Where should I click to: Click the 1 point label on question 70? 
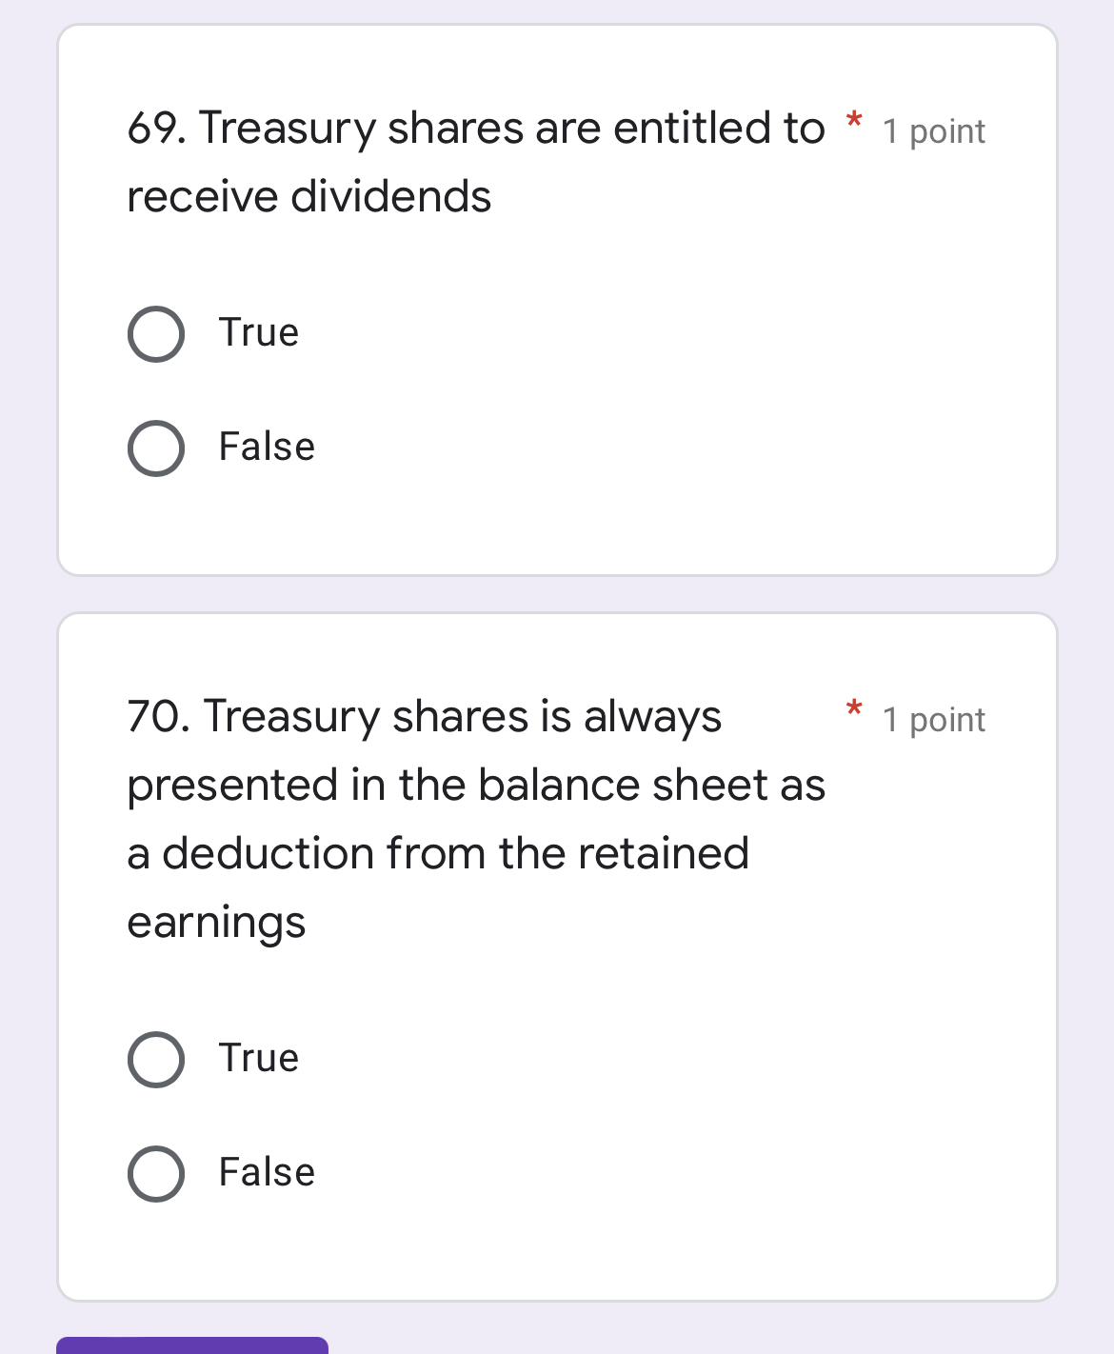933,721
